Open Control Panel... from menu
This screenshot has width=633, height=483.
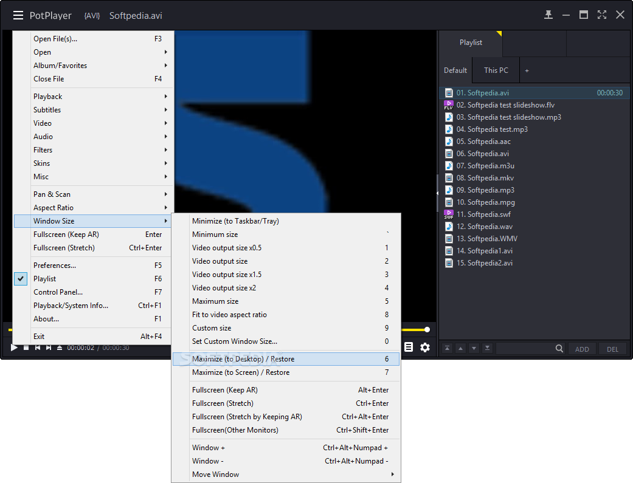coord(94,292)
